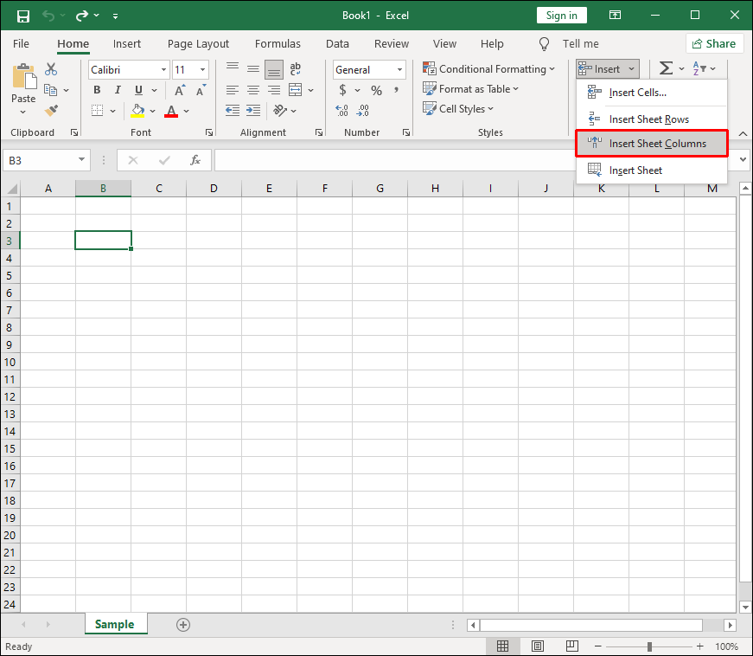
Task: Click Increase Decimal icon
Action: click(342, 111)
